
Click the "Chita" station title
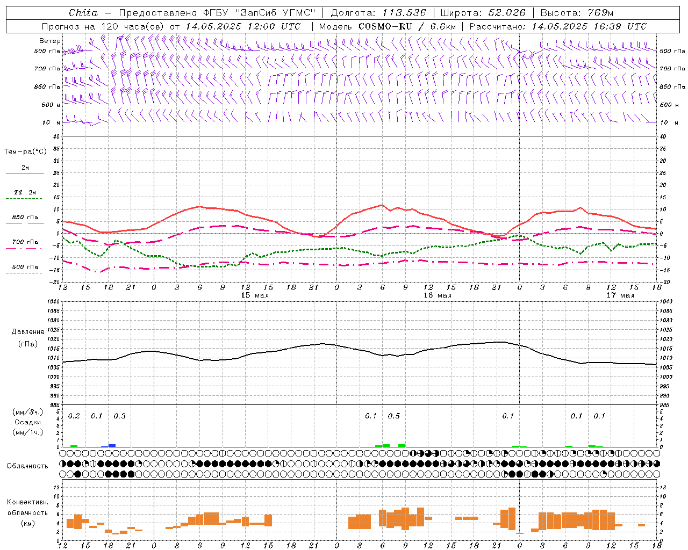pyautogui.click(x=83, y=13)
